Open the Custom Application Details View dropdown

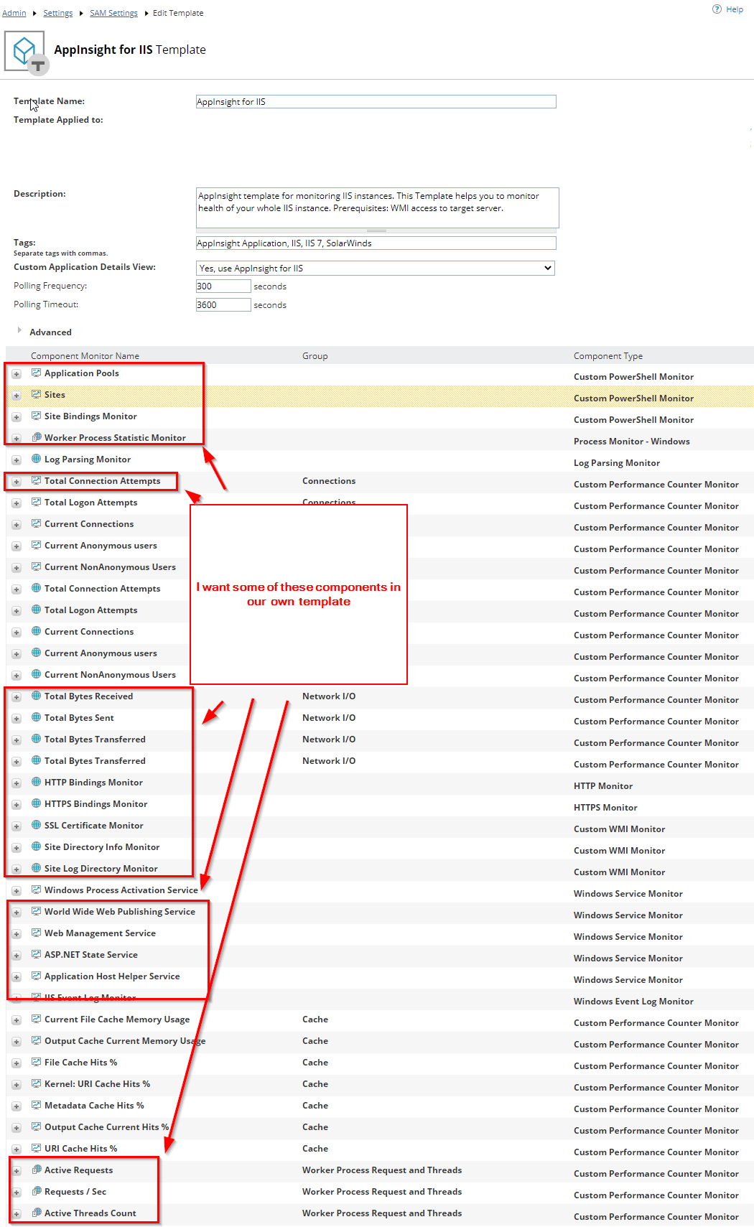point(375,268)
